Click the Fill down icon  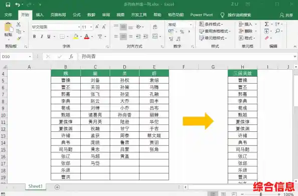[266, 31]
